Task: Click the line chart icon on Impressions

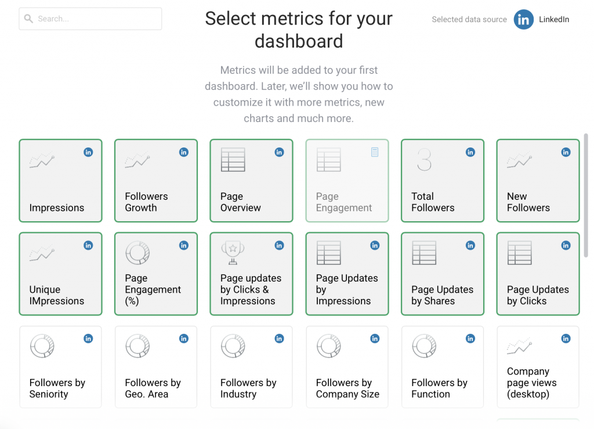Action: (x=42, y=160)
